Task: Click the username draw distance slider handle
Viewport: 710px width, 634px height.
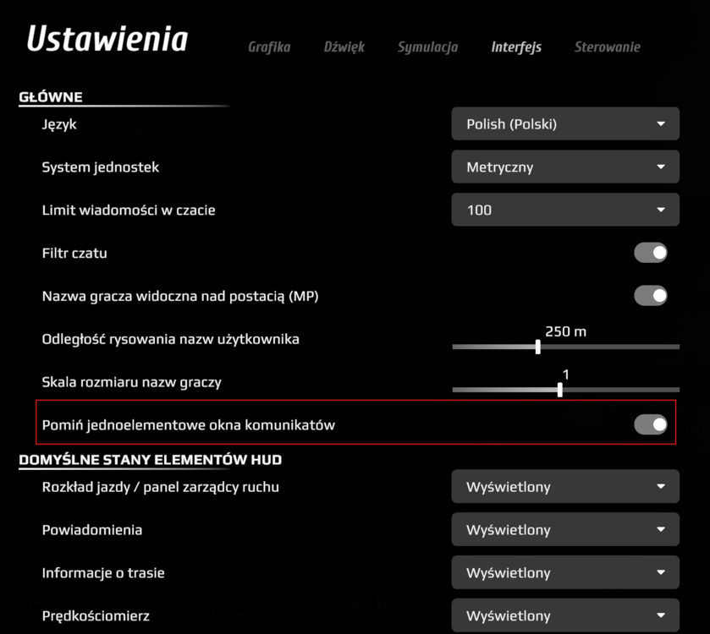Action: tap(538, 347)
